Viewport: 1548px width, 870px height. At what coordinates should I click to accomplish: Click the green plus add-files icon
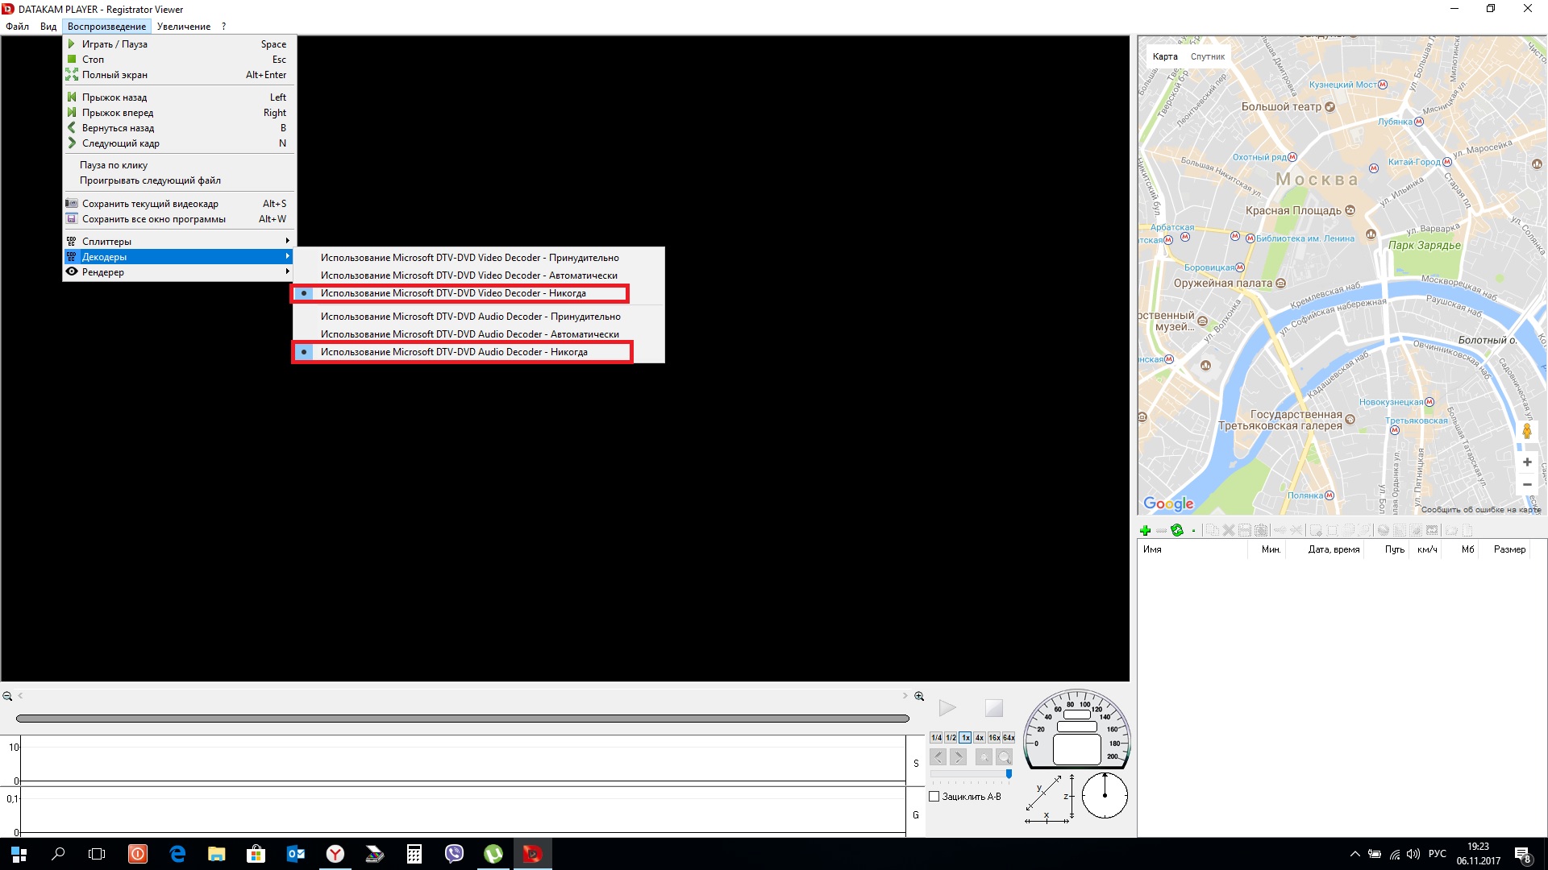click(1145, 530)
